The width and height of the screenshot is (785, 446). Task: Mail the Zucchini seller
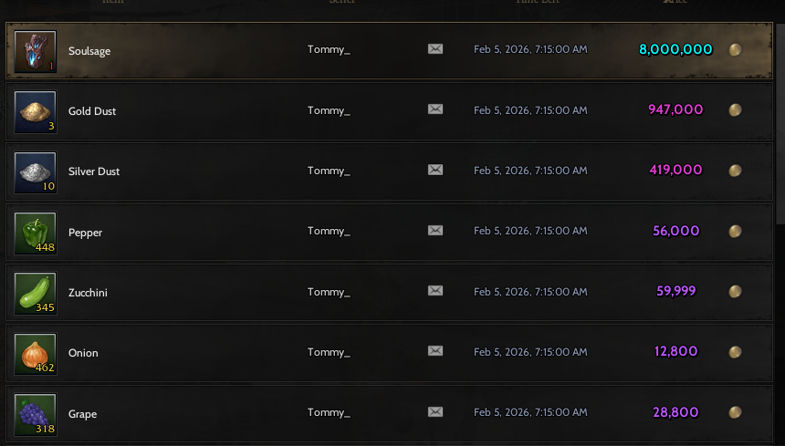coord(435,291)
